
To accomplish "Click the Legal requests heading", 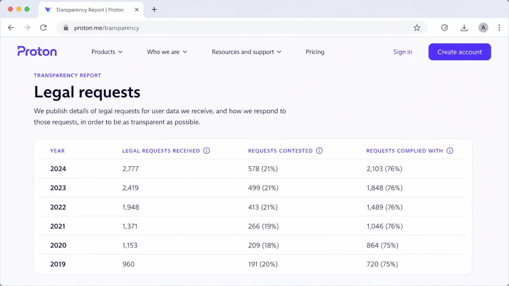I will tap(87, 92).
